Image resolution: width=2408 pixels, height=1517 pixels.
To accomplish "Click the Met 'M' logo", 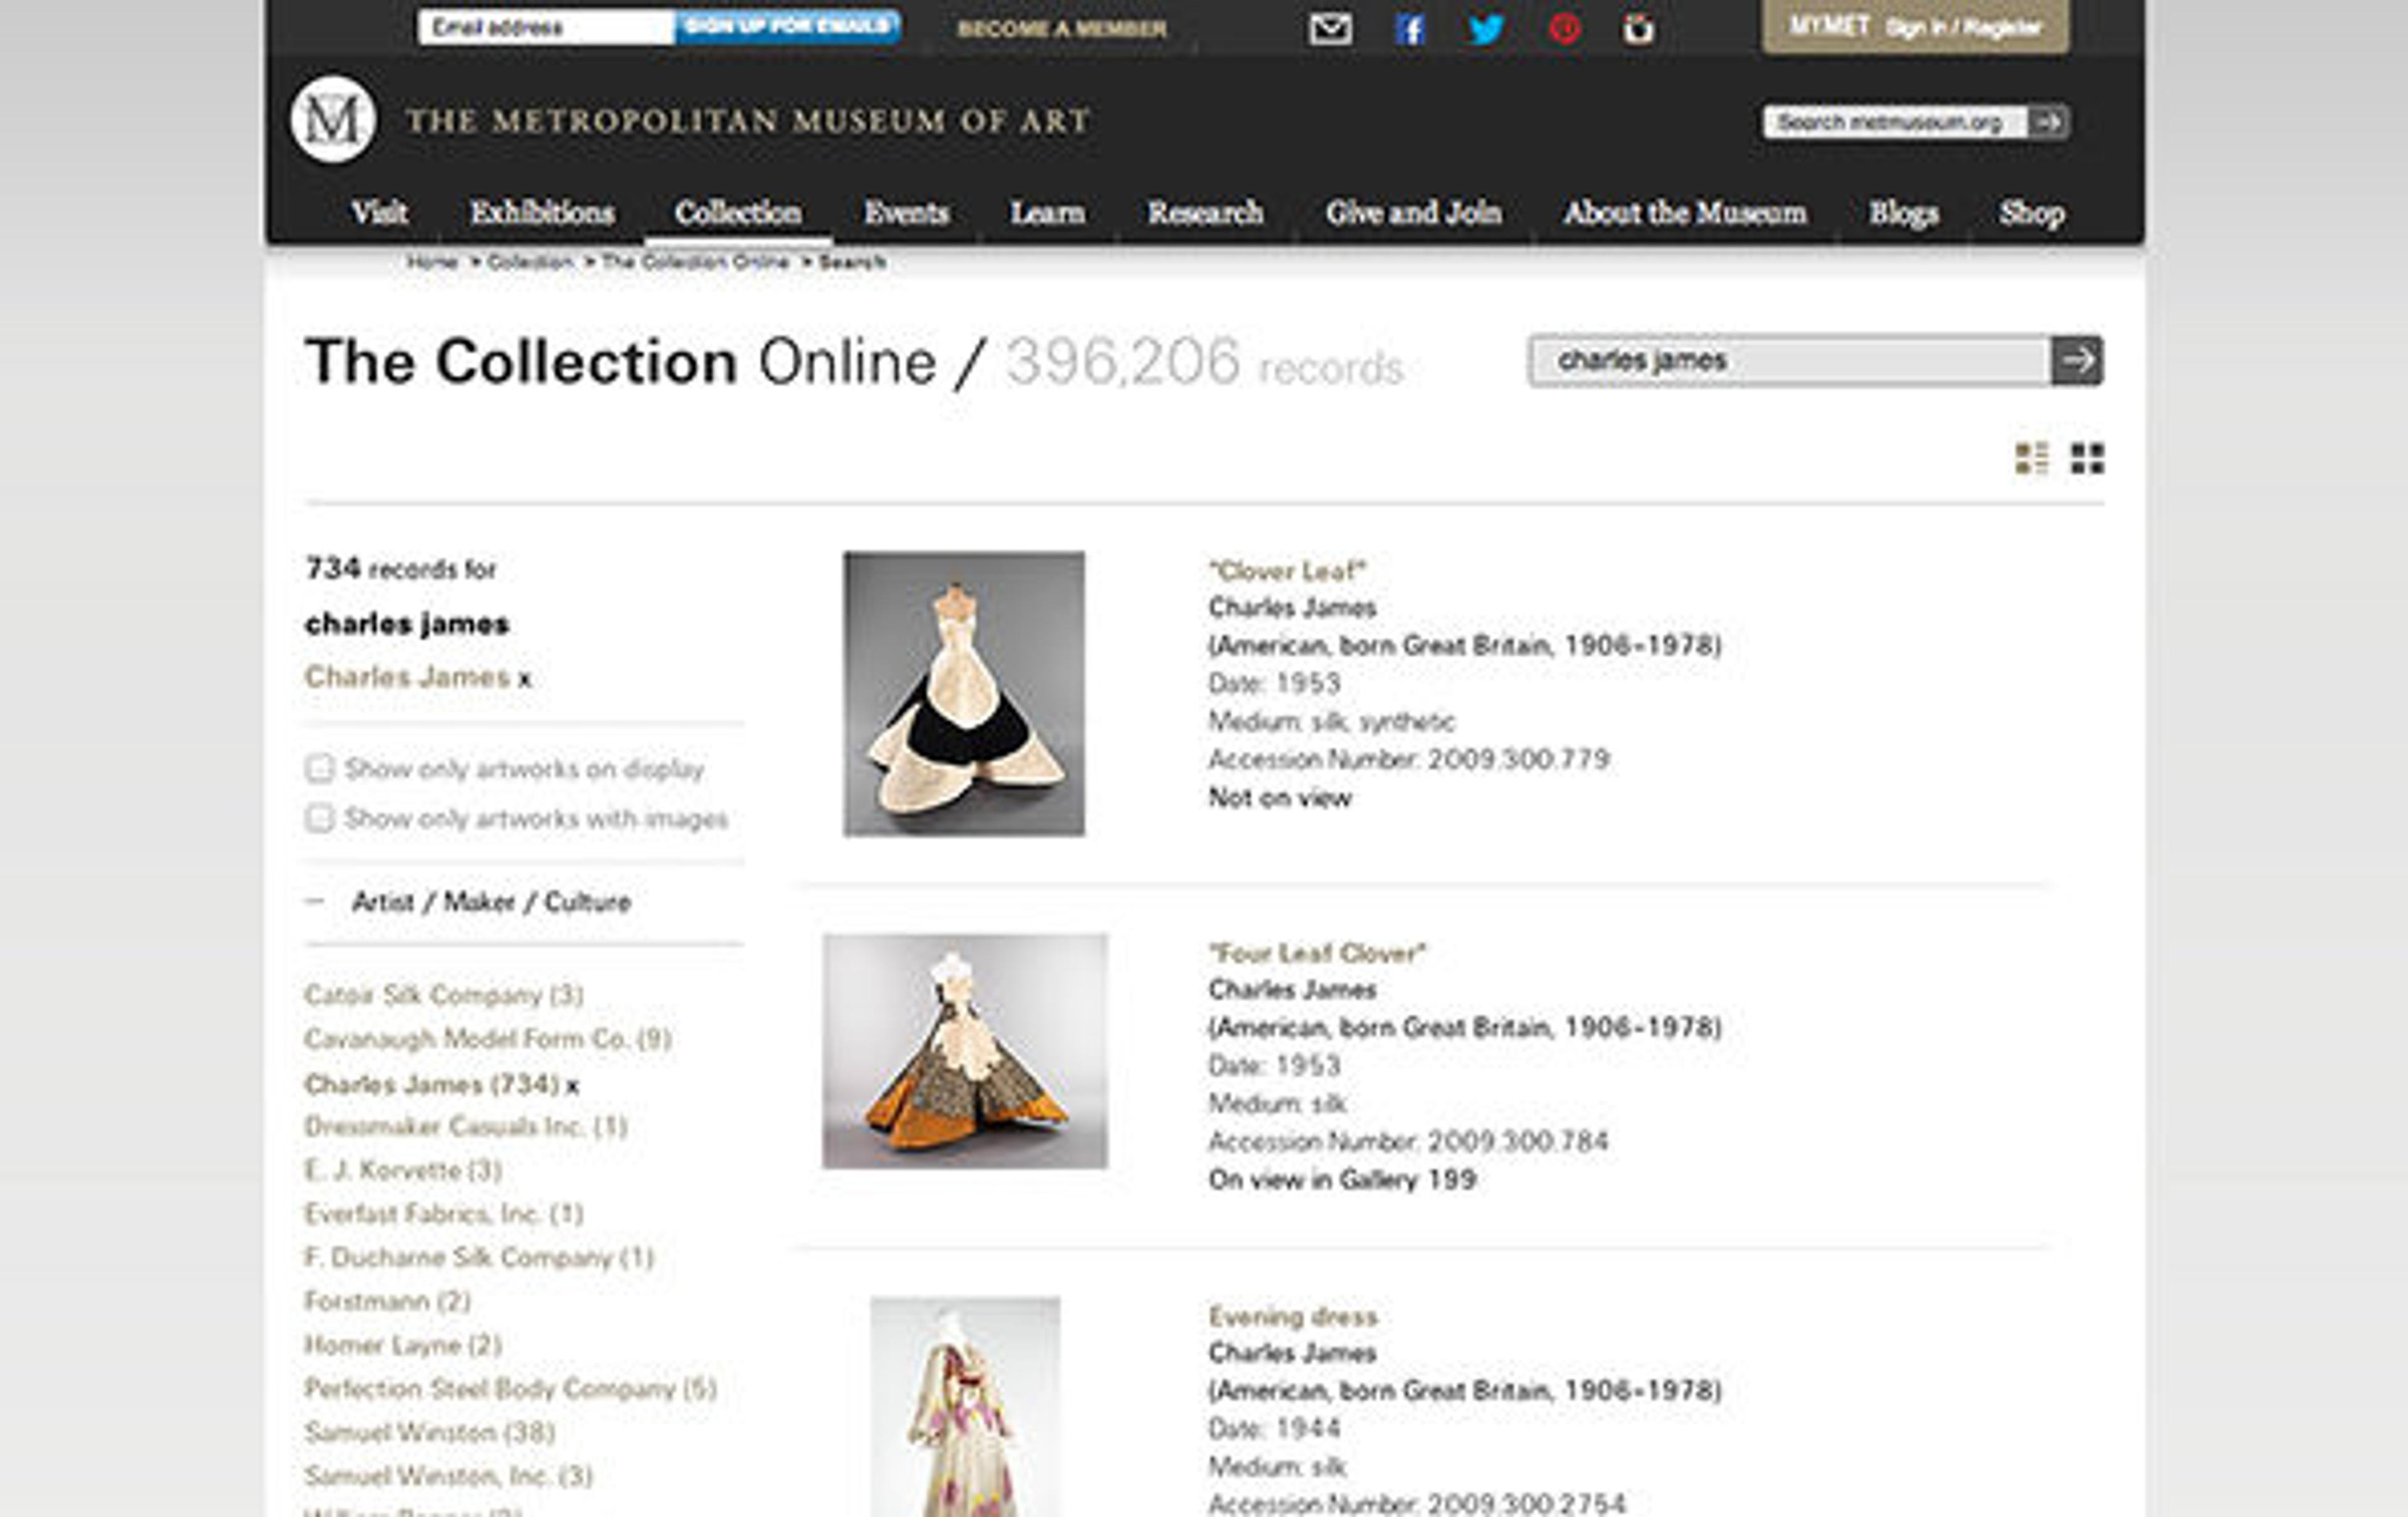I will (333, 120).
